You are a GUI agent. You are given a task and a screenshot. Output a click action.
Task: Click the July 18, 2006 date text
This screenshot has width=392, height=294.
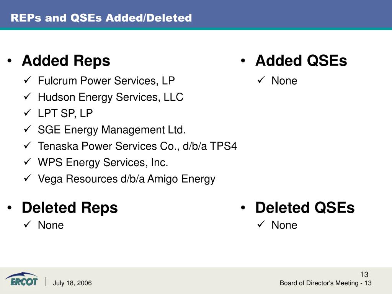point(72,283)
